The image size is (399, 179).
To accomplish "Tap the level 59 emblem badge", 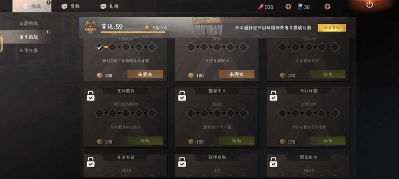I will pos(90,27).
